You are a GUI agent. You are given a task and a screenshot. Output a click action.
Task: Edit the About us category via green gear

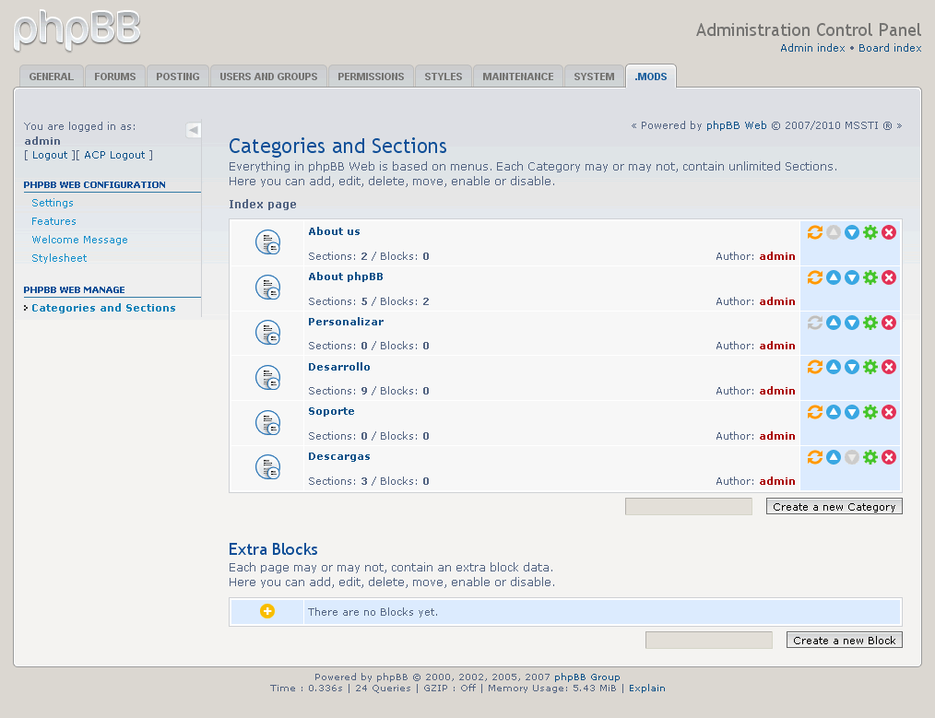[870, 232]
